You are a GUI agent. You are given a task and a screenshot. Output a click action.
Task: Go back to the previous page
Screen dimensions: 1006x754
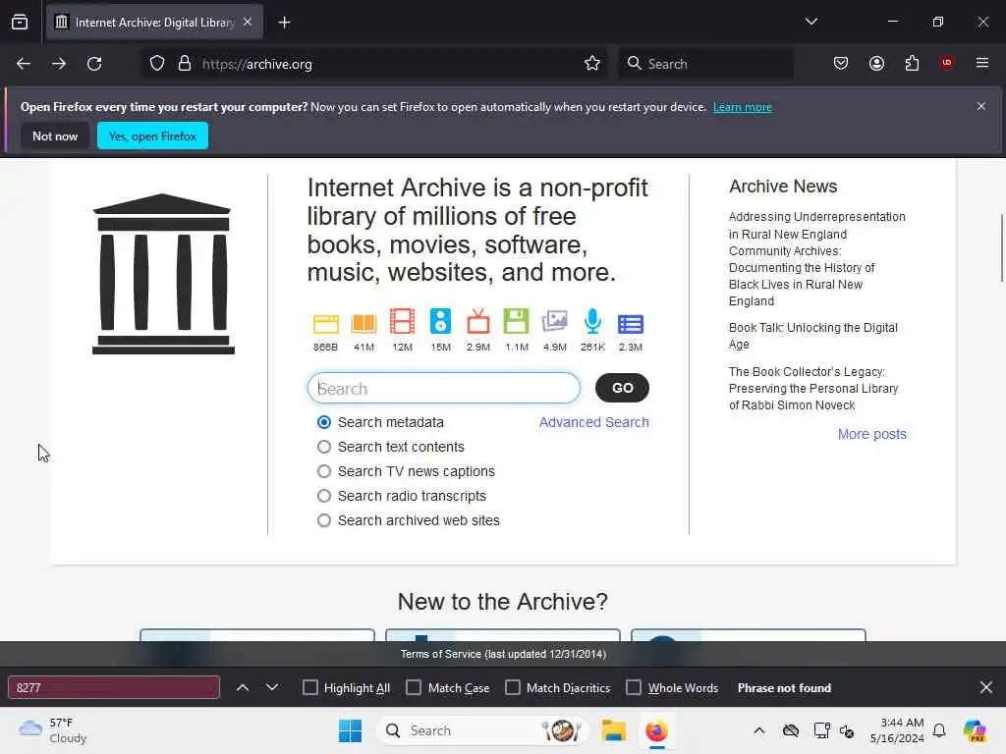click(24, 64)
